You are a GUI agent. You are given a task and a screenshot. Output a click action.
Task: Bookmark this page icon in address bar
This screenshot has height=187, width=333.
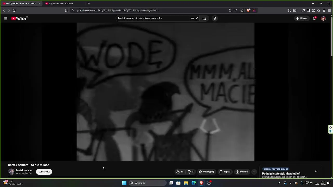66,10
